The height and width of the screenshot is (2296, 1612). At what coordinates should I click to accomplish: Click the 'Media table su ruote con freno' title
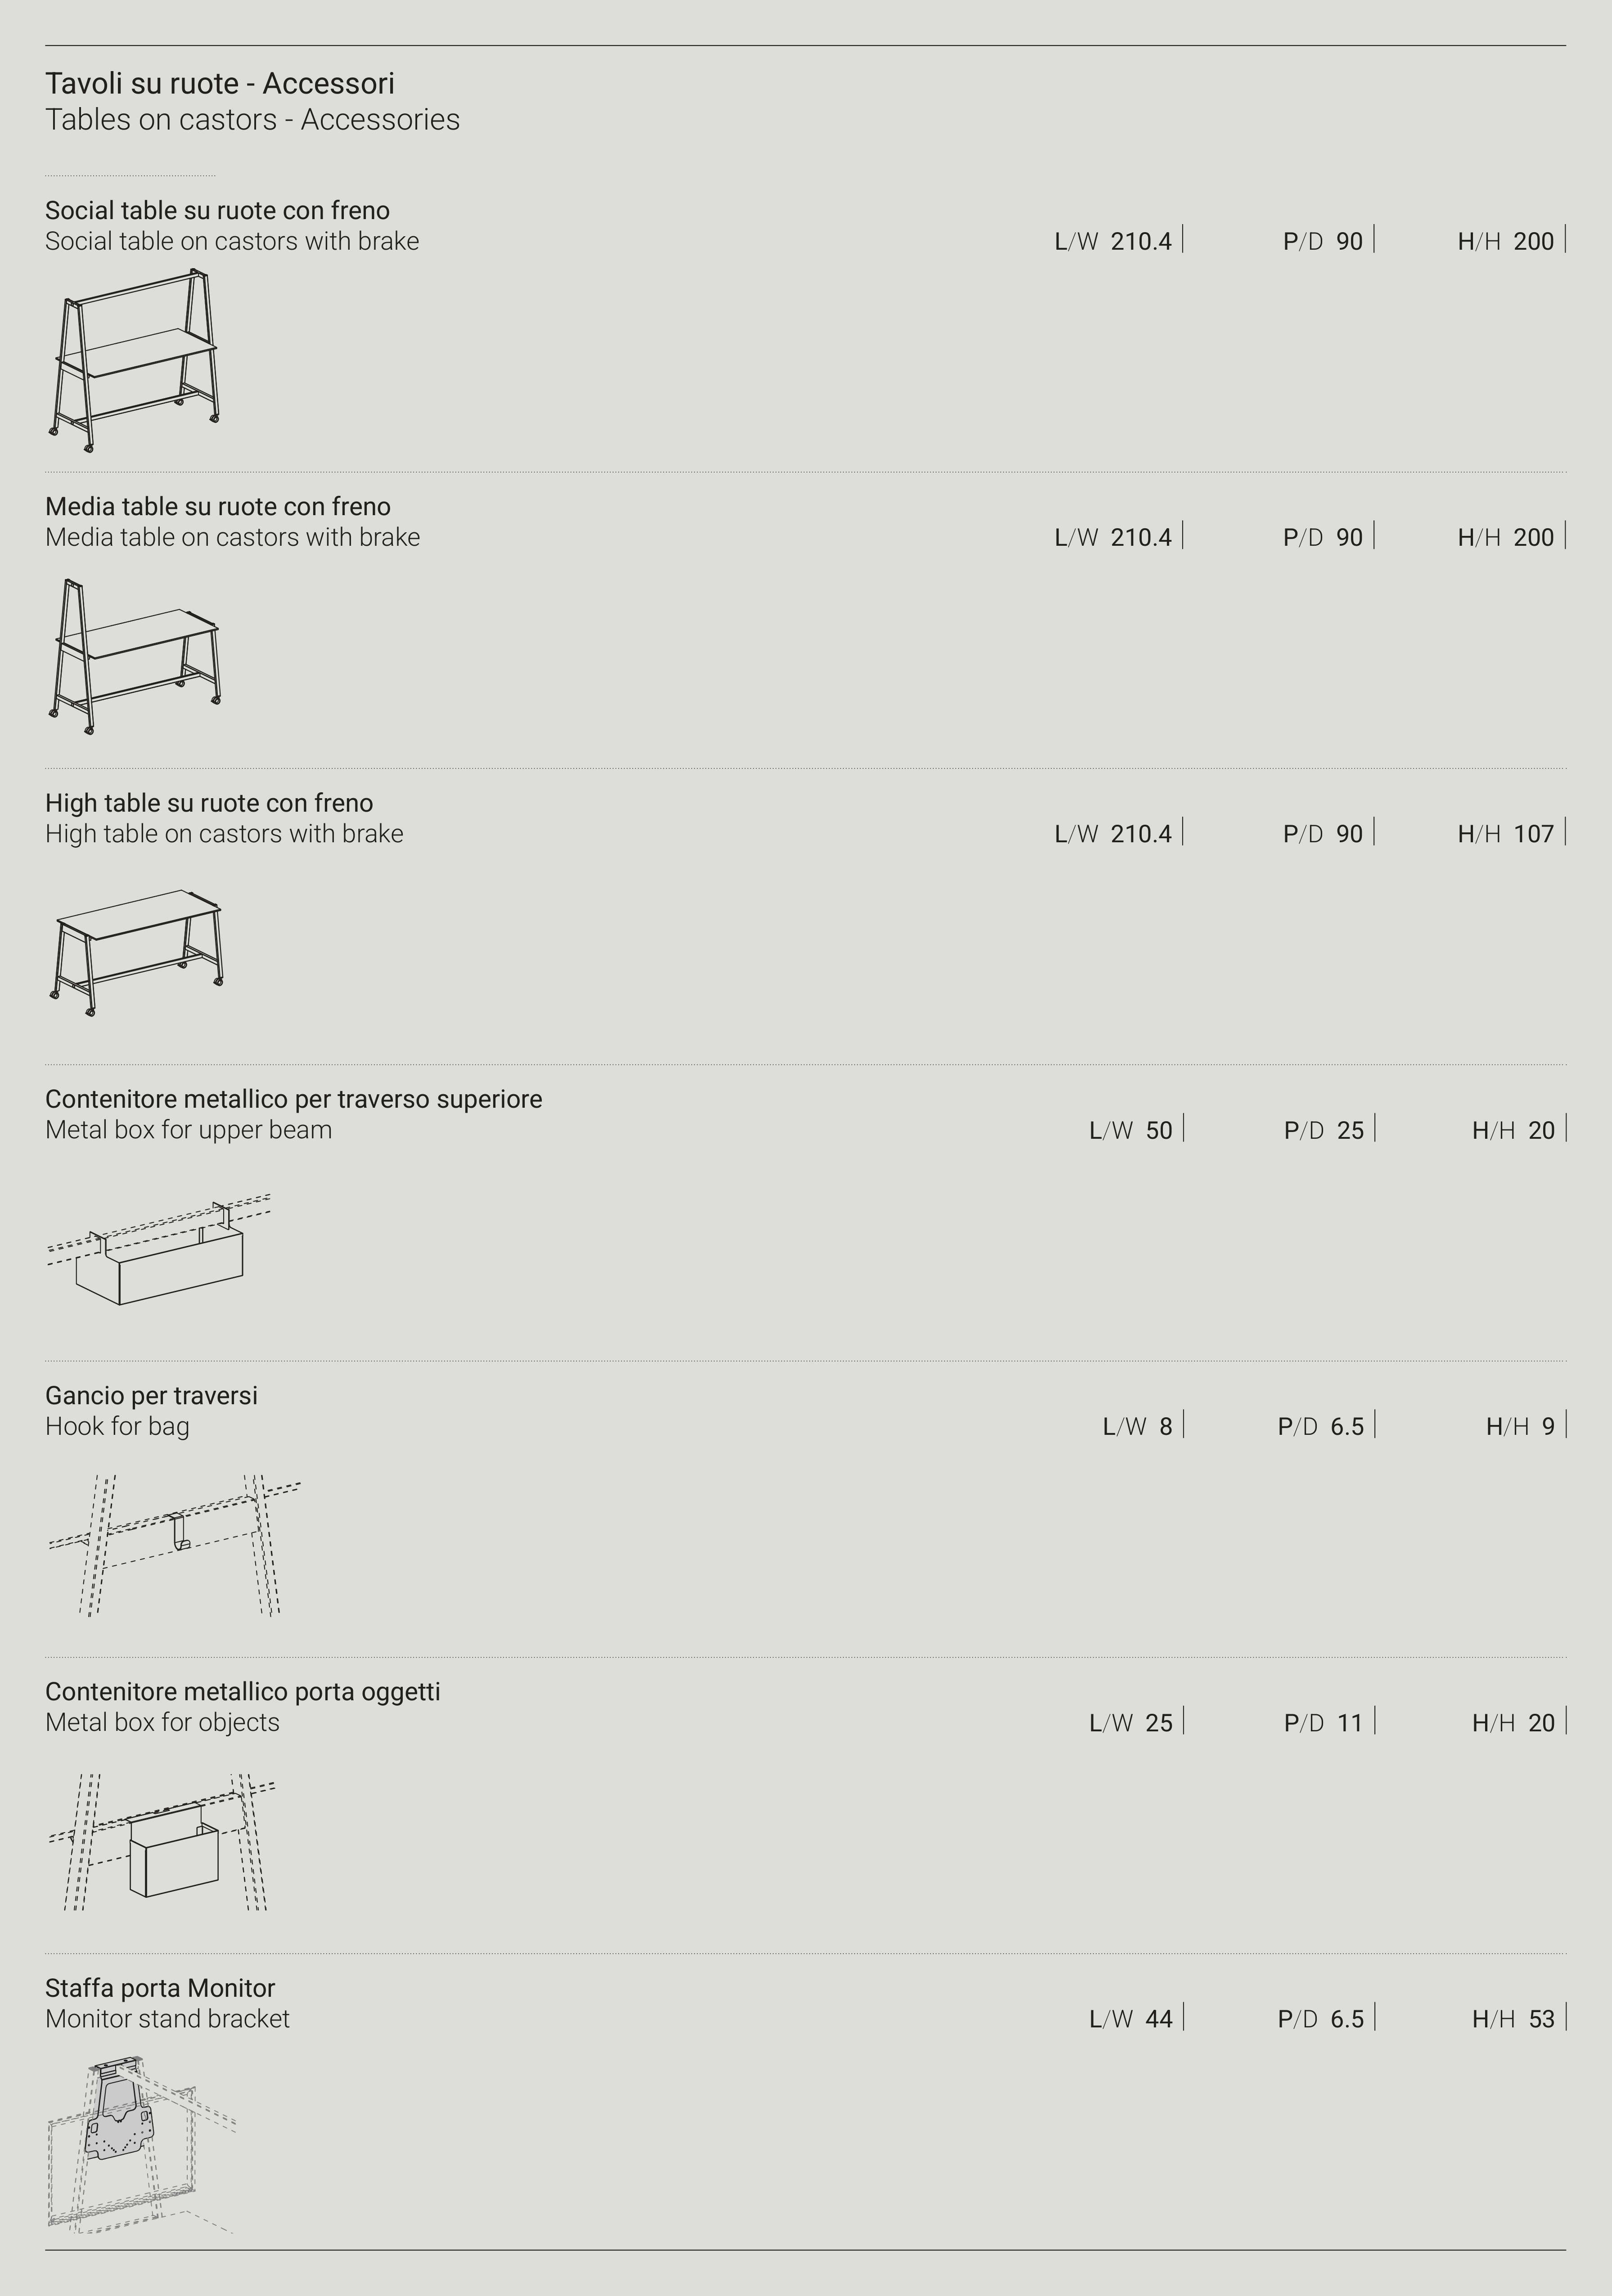point(218,506)
